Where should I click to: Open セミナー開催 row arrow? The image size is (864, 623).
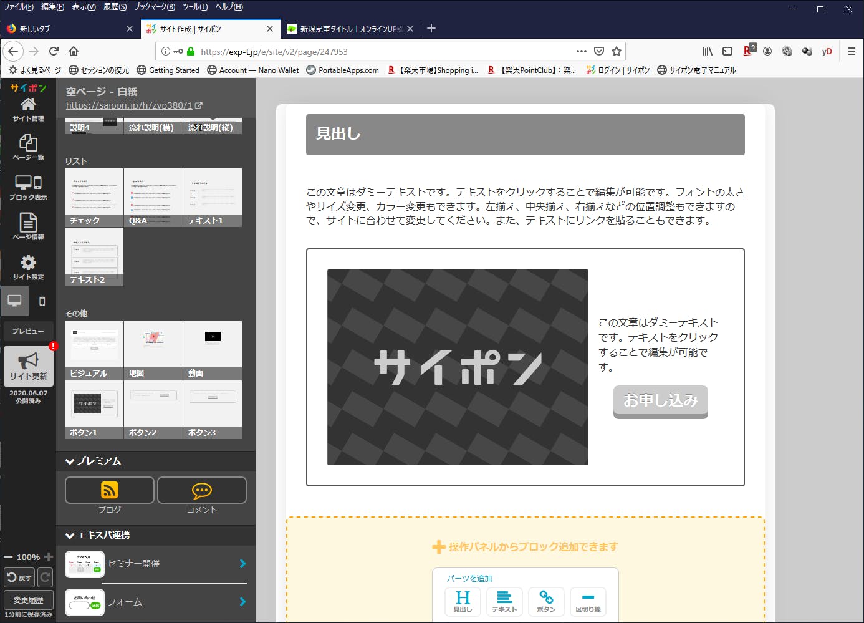tap(242, 564)
